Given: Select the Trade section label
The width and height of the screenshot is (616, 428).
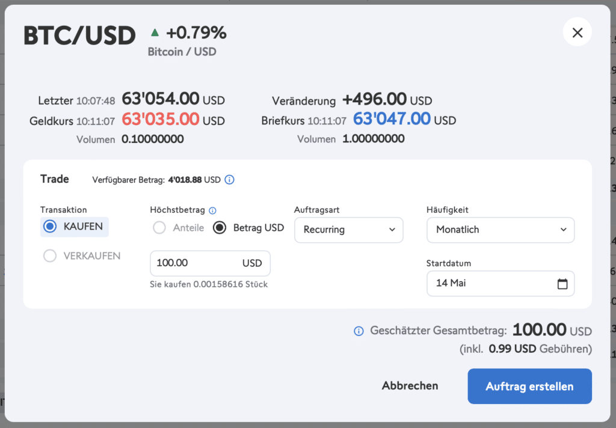Looking at the screenshot, I should pos(54,179).
